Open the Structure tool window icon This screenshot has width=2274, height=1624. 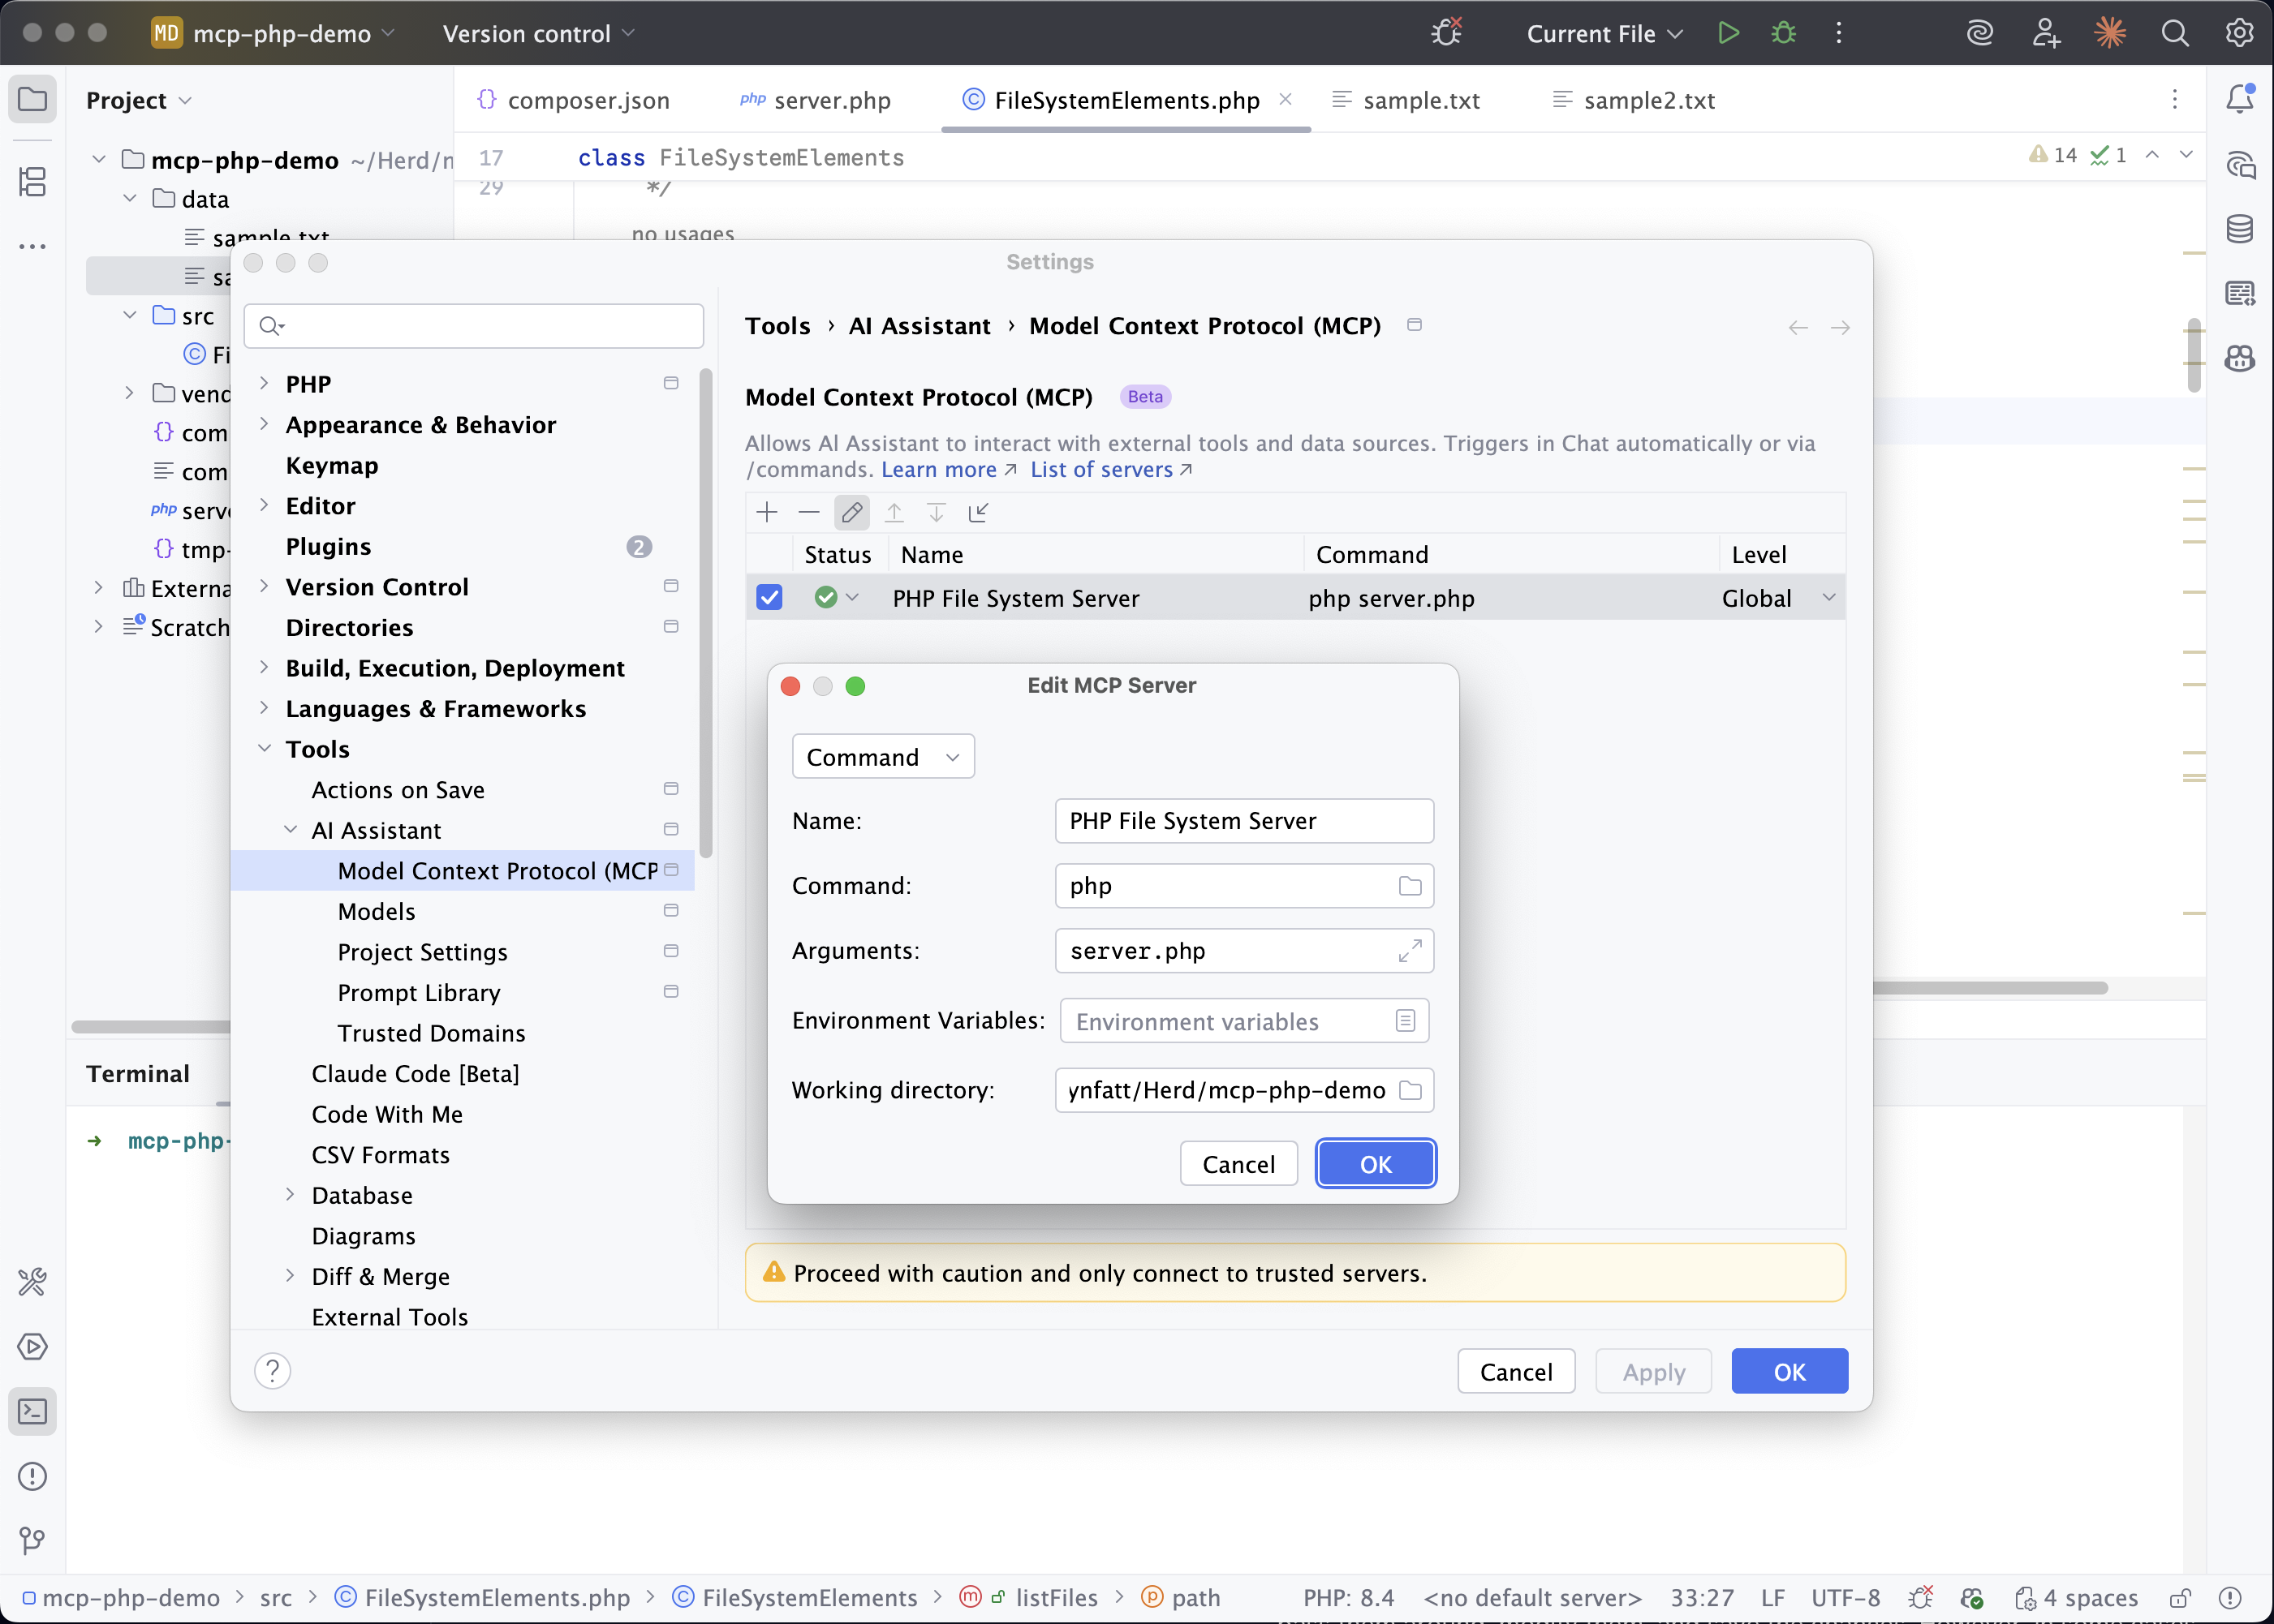[x=33, y=182]
